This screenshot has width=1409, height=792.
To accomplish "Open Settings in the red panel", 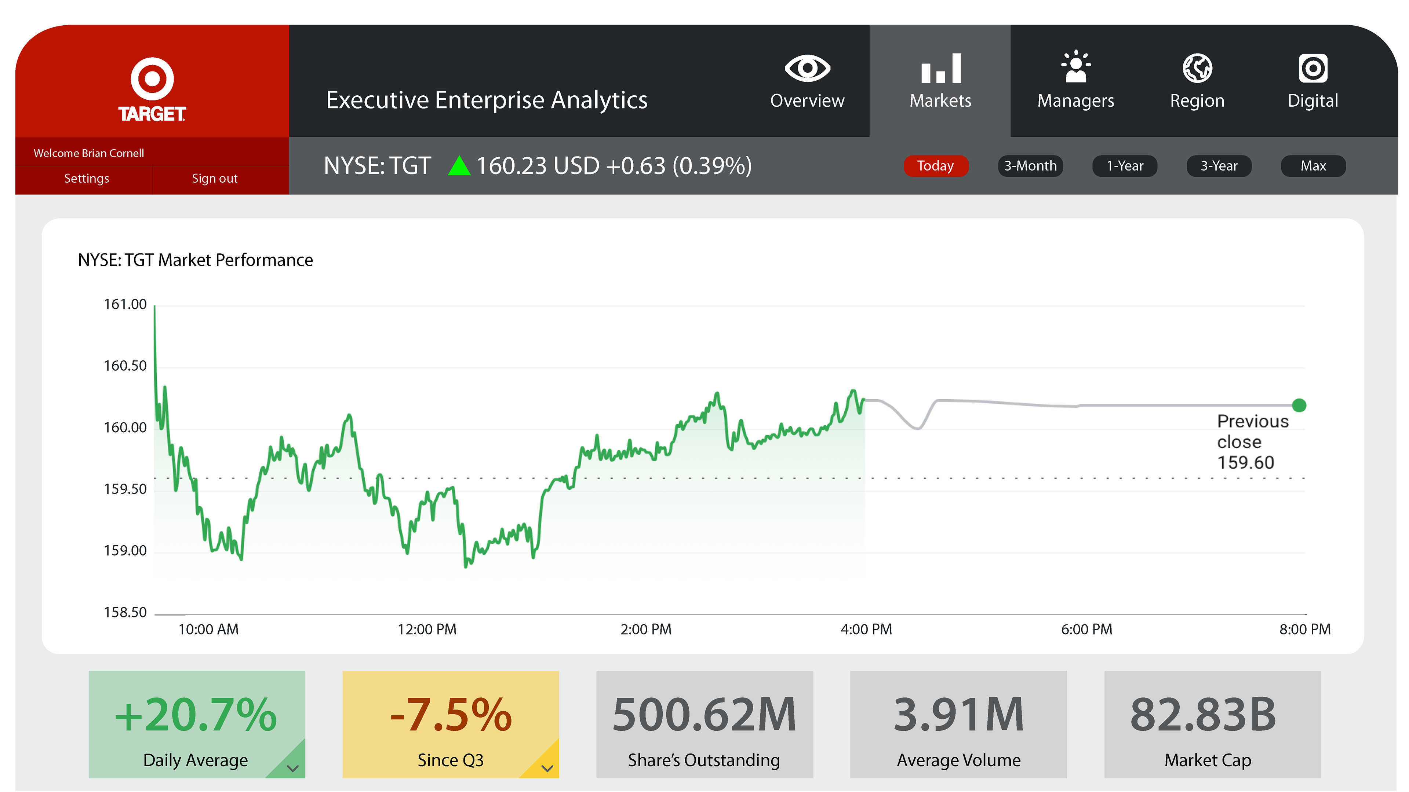I will (x=87, y=179).
